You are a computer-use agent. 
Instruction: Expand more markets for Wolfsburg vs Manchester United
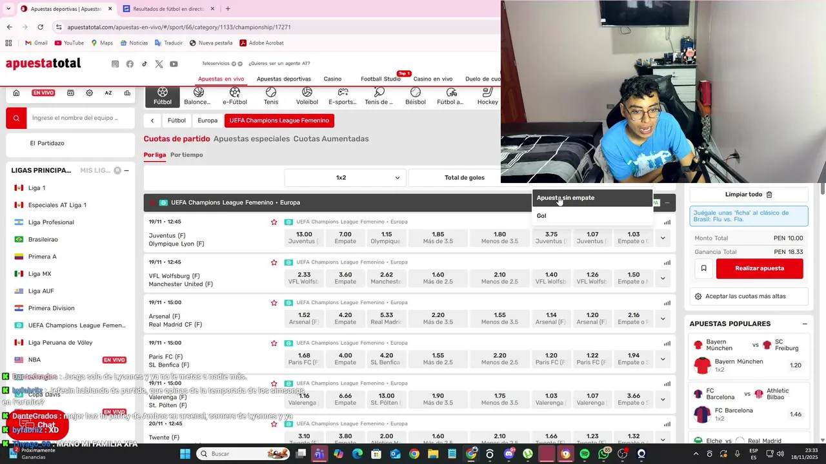coord(662,278)
